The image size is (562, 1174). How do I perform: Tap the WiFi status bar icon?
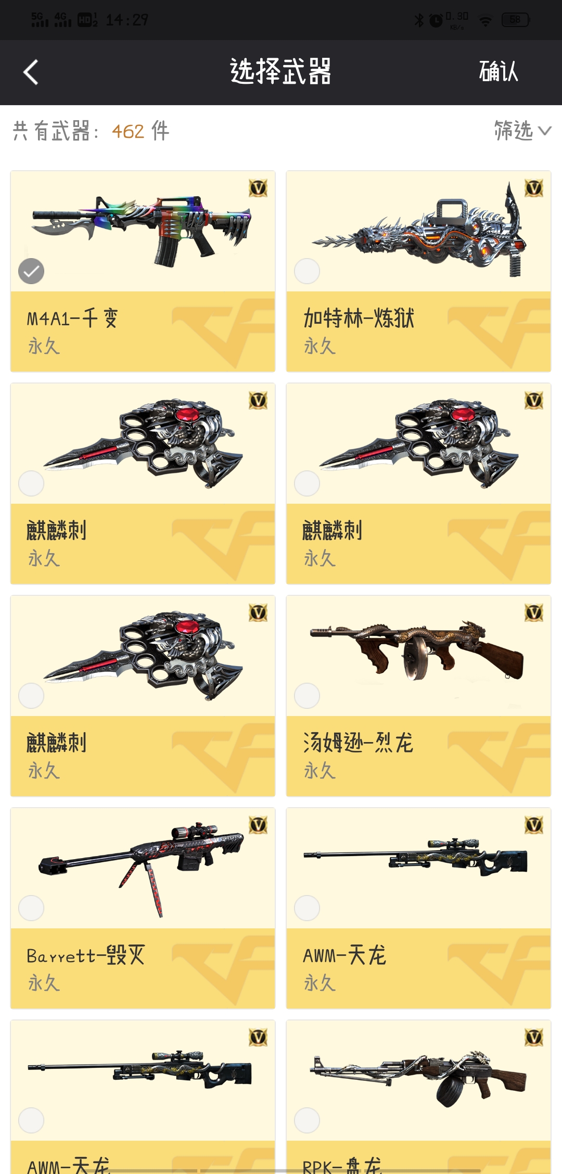[x=486, y=21]
